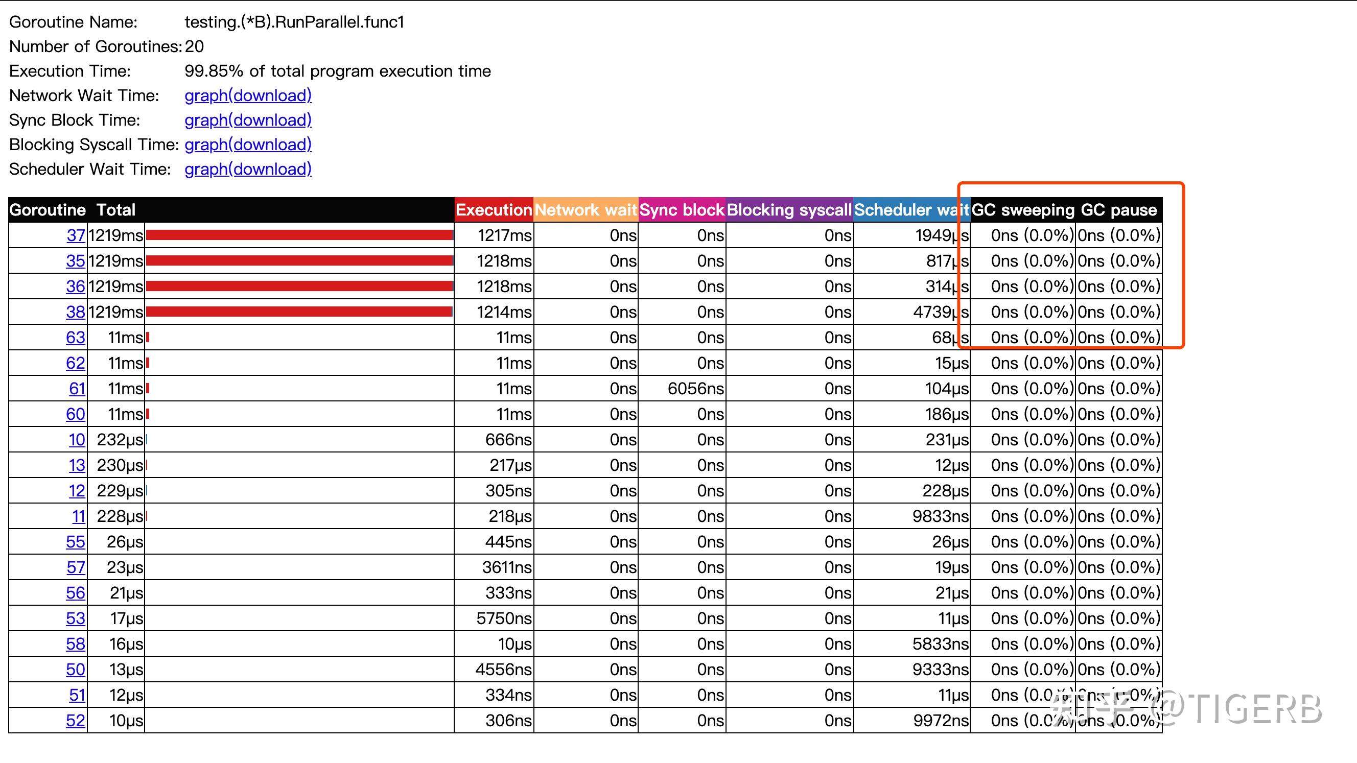This screenshot has height=763, width=1357.
Task: Click the GC pause column header
Action: click(x=1119, y=210)
